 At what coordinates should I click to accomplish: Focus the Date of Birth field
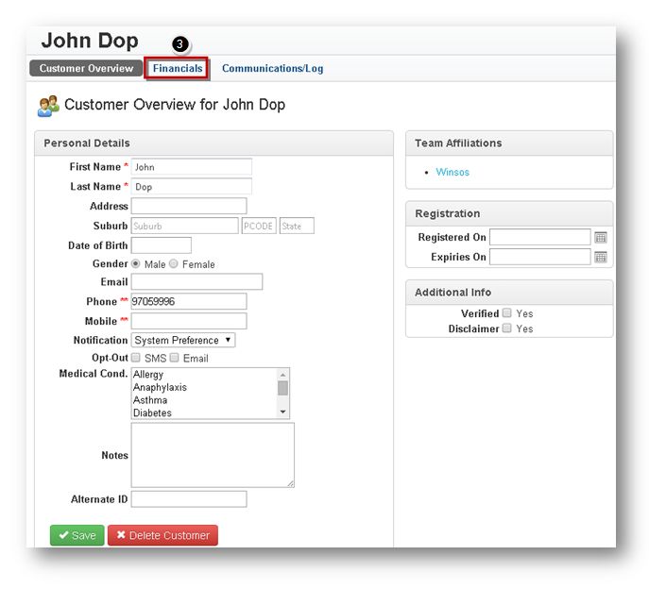click(161, 245)
